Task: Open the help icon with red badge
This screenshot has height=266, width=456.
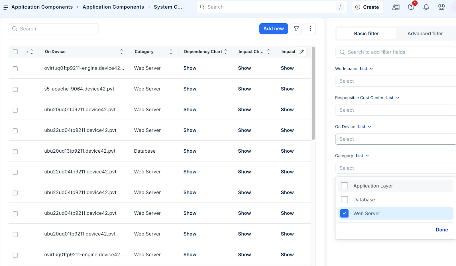Action: click(x=411, y=7)
